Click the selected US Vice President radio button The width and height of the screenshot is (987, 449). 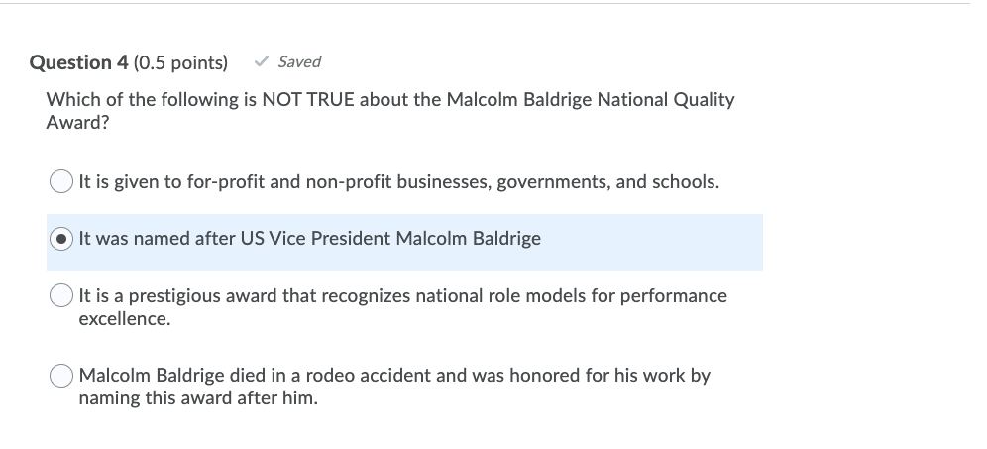pos(61,239)
